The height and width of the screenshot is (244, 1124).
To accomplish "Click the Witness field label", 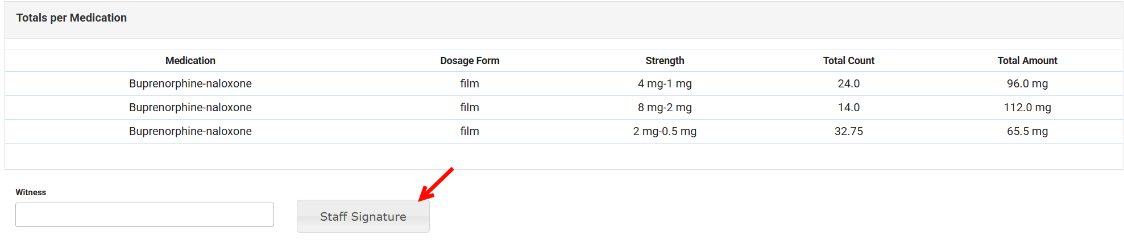I will click(31, 192).
